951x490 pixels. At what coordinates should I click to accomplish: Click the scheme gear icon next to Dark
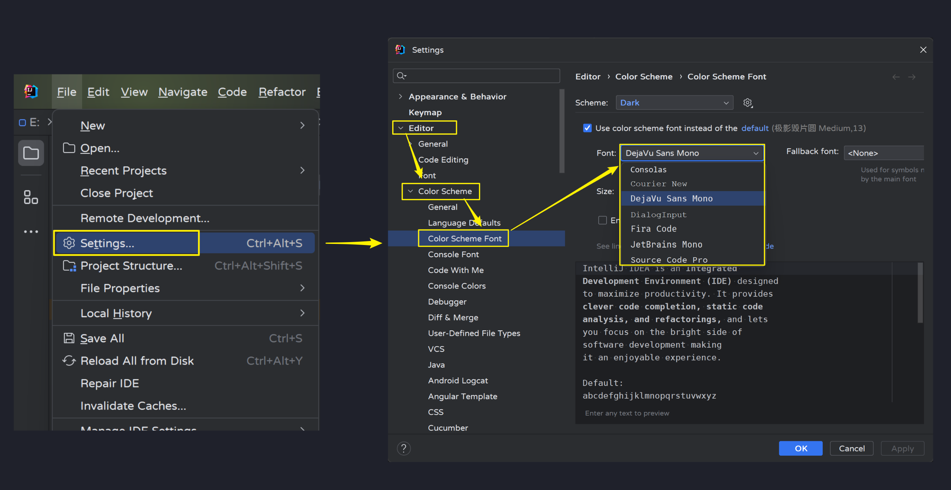coord(747,103)
